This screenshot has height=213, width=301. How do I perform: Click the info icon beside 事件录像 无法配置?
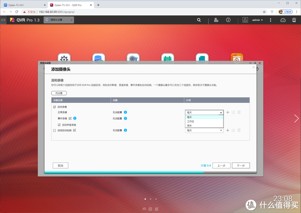125,118
